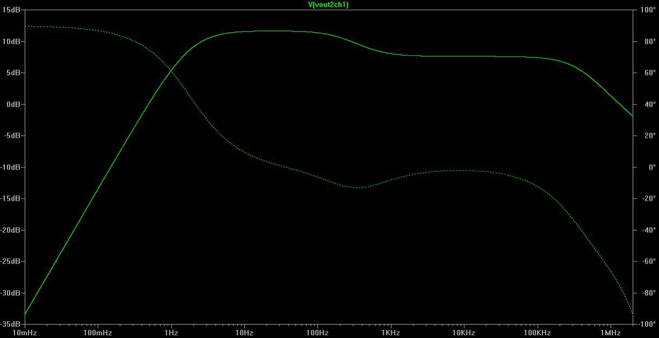Click the 1KHz frequency axis label
The image size is (659, 338).
point(390,333)
